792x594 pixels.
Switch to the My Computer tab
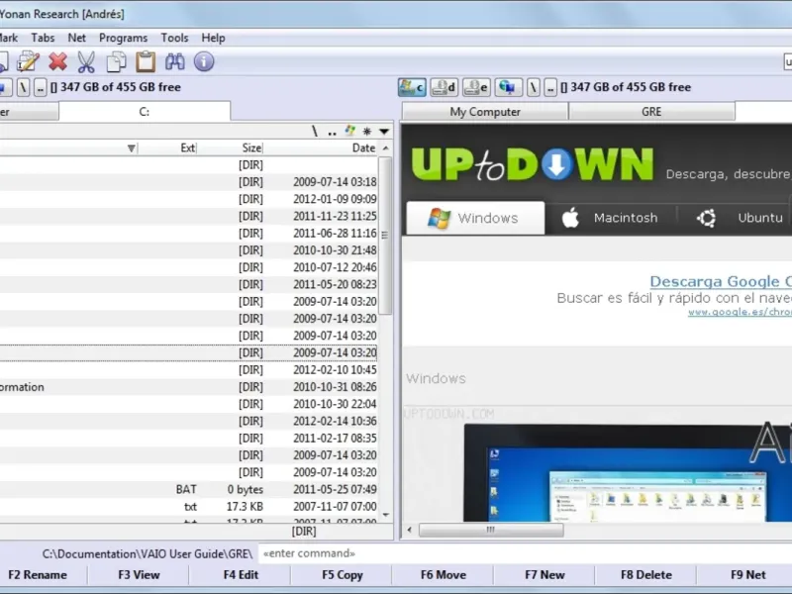coord(485,112)
